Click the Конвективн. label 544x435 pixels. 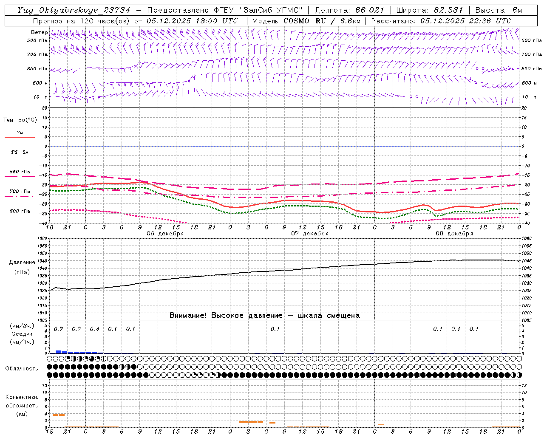pos(22,397)
